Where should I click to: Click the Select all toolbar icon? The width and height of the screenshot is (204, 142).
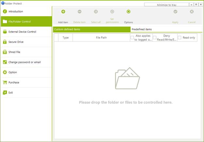coord(96,12)
